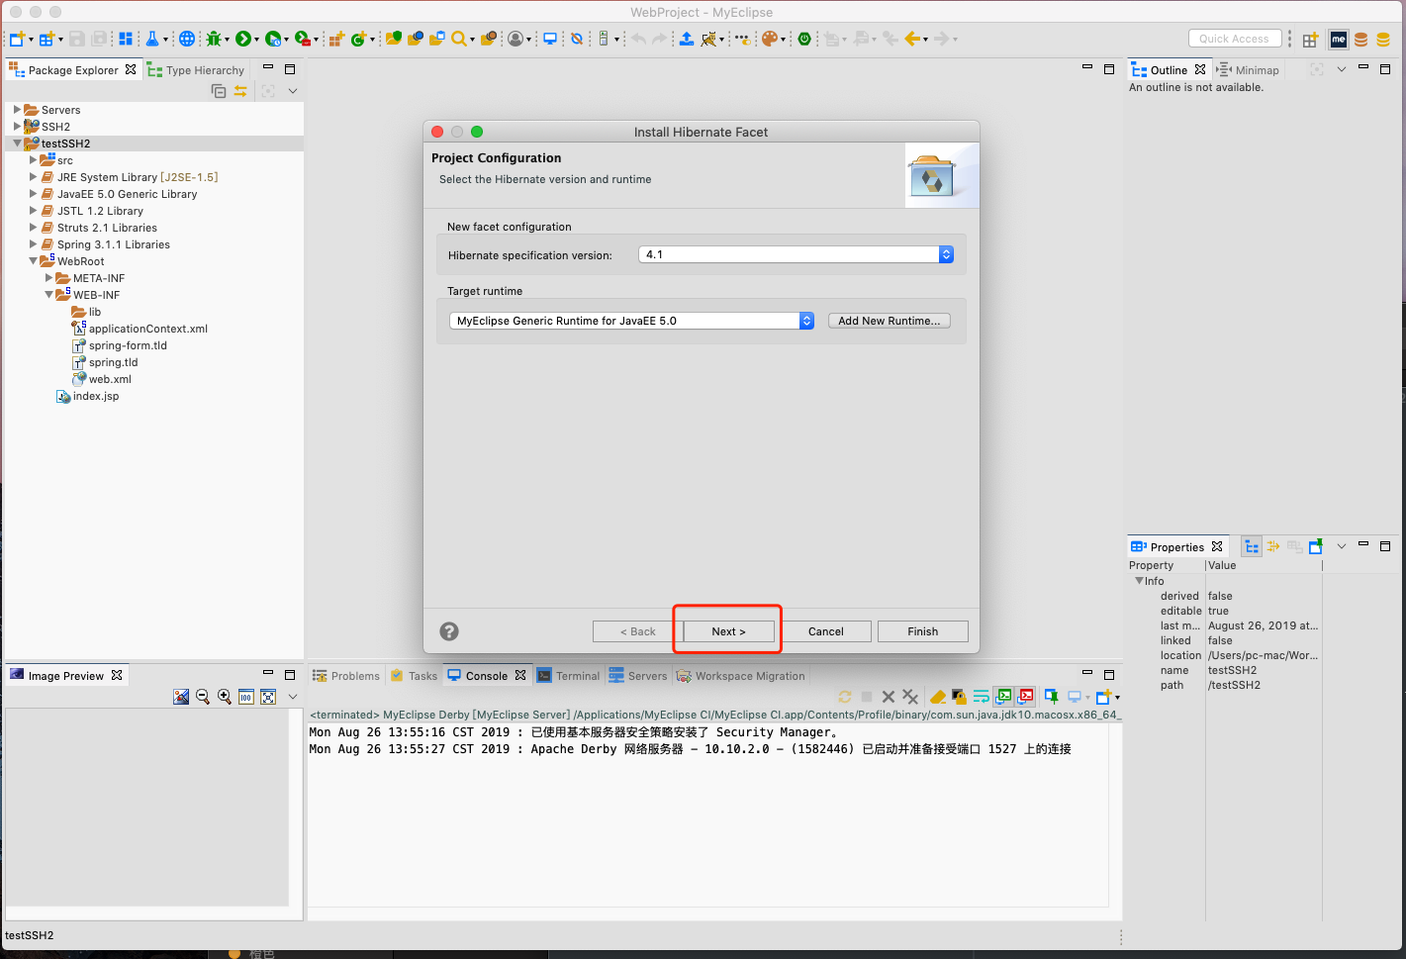Switch to the Tasks tab

point(414,676)
